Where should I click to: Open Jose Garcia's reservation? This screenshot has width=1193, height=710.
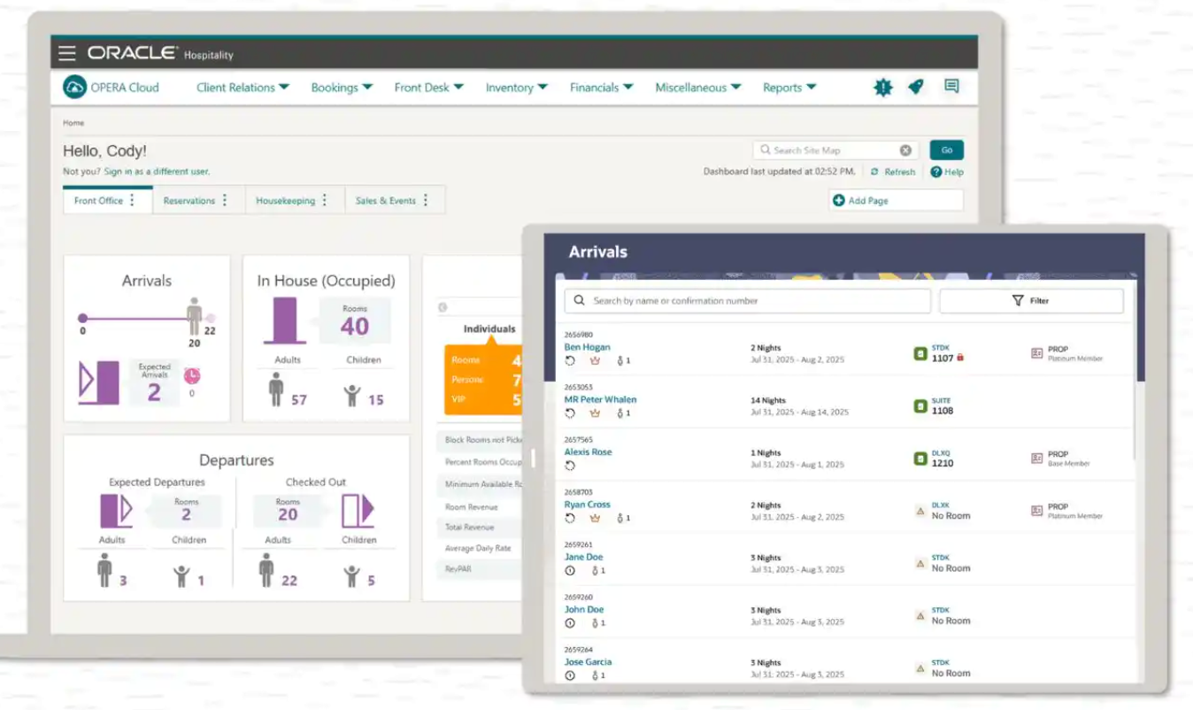[x=588, y=662]
